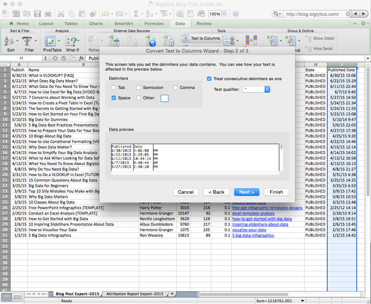The image size is (371, 304).
Task: Add a new sheet with plus tab
Action: click(x=172, y=293)
